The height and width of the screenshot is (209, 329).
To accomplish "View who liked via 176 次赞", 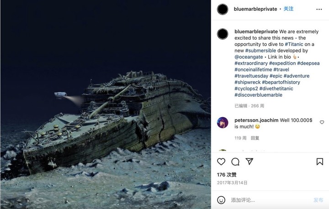I will pos(227,174).
